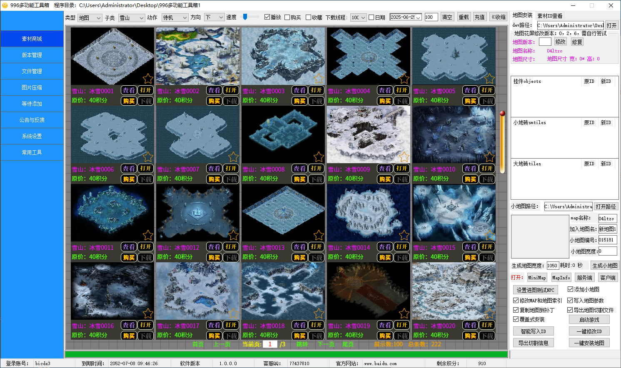Open the 动作 dropdown showing 待机

click(x=175, y=17)
